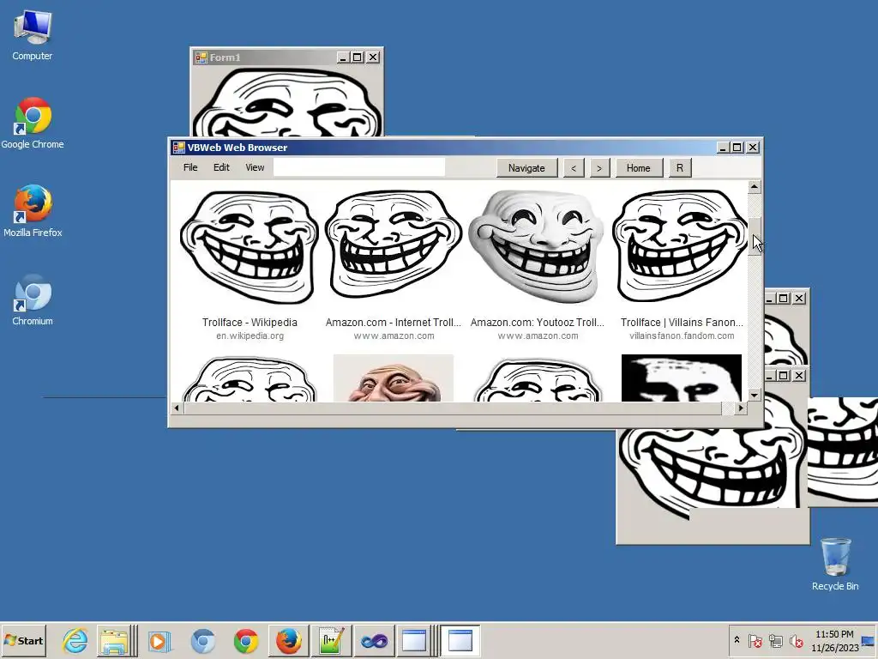Open Visual Studio infinity icon in taskbar
Screen dimensions: 878x659
[374, 640]
